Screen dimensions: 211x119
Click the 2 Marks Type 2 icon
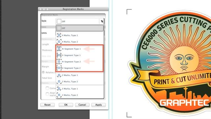point(59,81)
